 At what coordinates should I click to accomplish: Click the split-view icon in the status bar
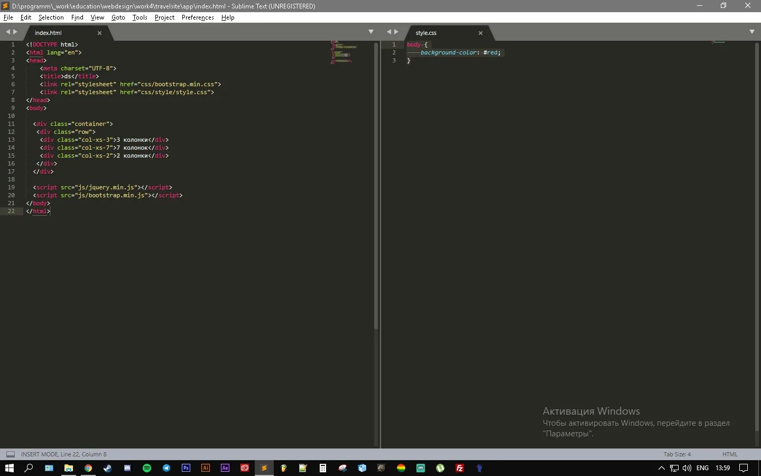[x=10, y=454]
